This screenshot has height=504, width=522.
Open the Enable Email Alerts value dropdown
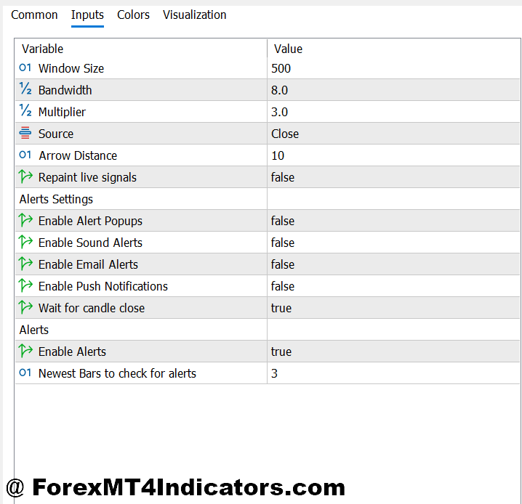click(x=283, y=264)
